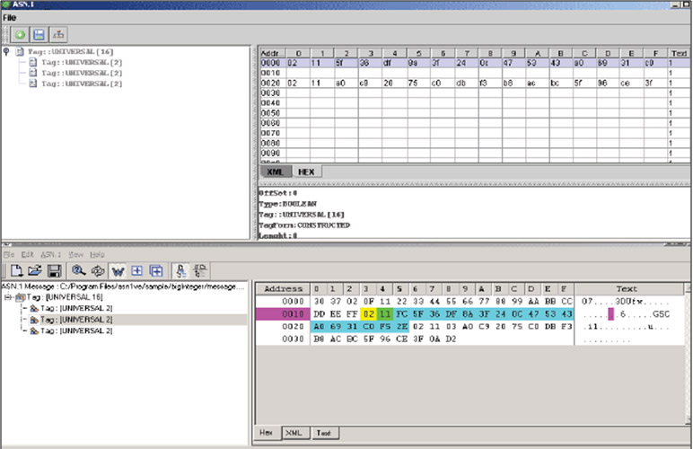Switch to the HEX tab in upper panel
Screen dimensions: 693x449
[x=306, y=171]
